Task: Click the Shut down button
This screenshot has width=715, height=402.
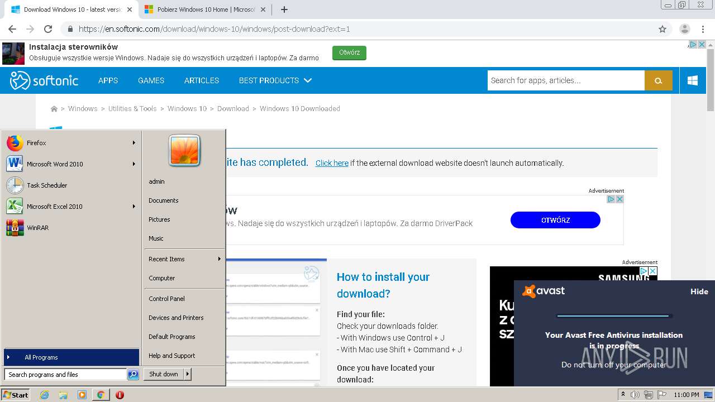Action: click(x=164, y=374)
